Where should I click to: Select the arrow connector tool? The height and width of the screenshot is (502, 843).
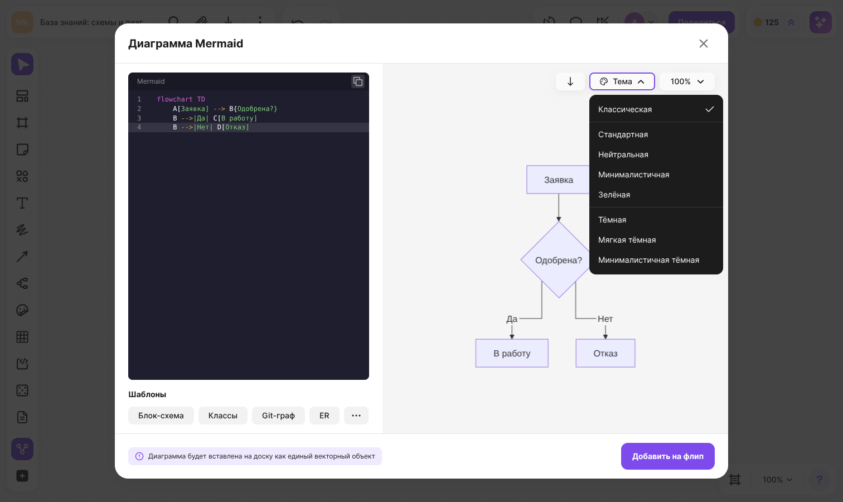point(22,257)
